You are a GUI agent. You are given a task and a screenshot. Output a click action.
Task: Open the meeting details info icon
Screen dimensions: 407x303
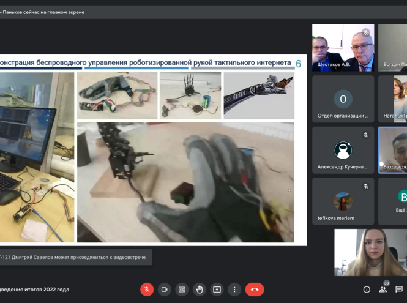pyautogui.click(x=367, y=290)
